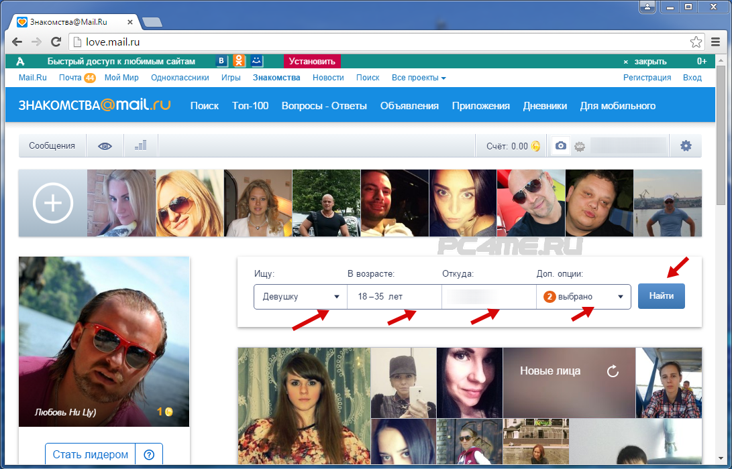Go to Вопросы - Ответы

324,106
